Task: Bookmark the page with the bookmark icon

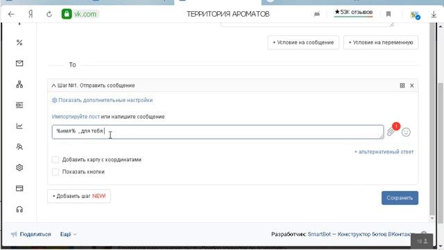Action: click(x=388, y=14)
